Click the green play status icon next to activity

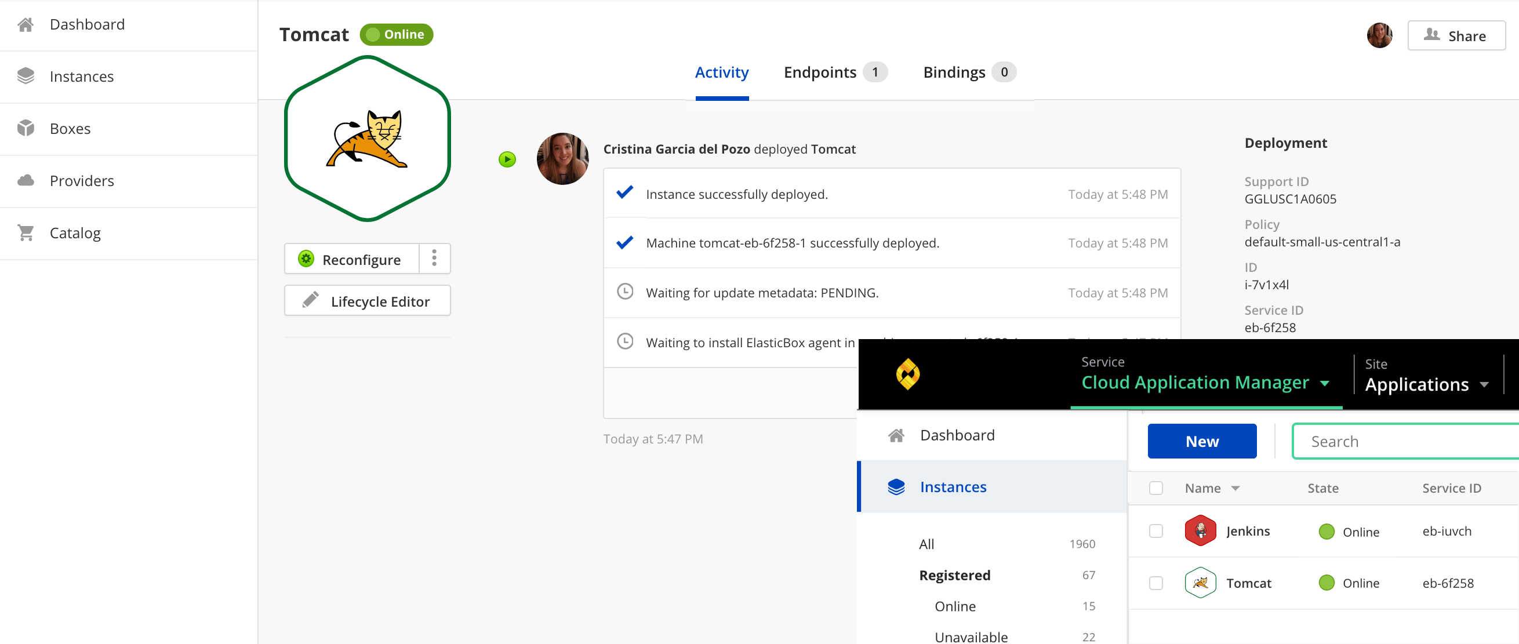507,159
